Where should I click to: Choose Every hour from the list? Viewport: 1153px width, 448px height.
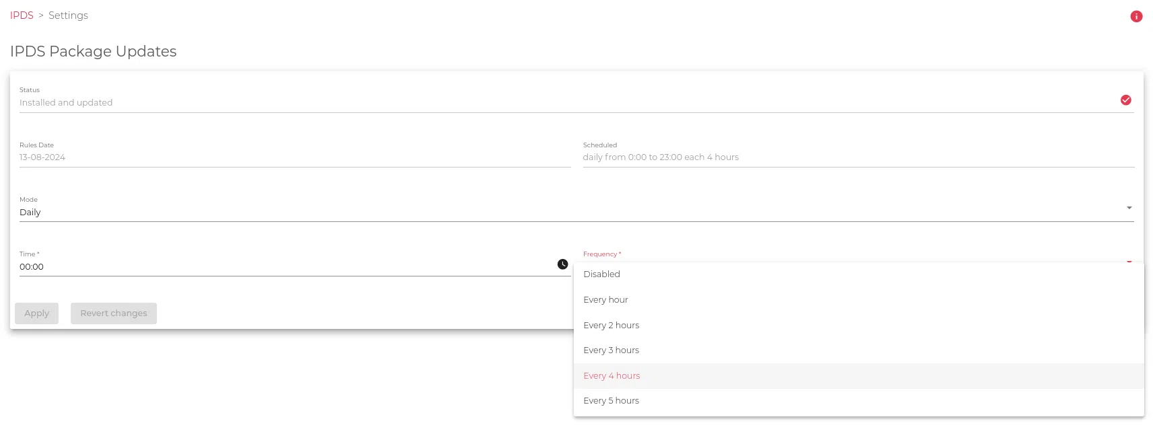605,300
